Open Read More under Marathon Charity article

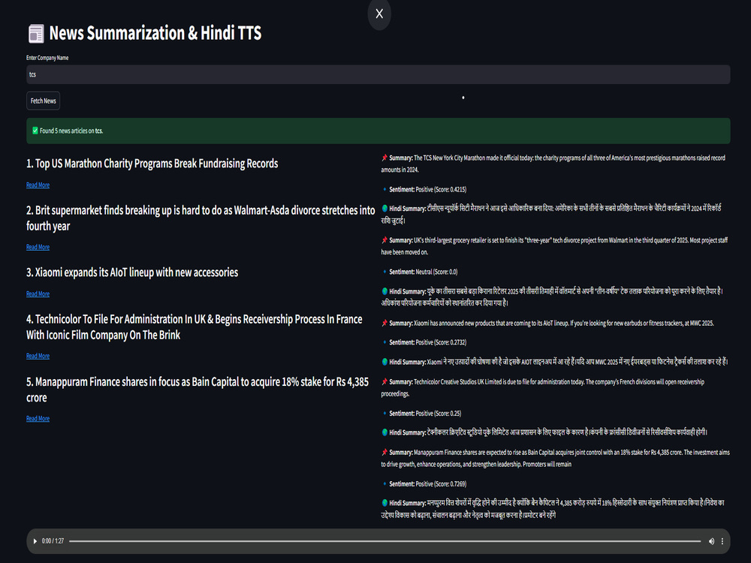tap(38, 185)
